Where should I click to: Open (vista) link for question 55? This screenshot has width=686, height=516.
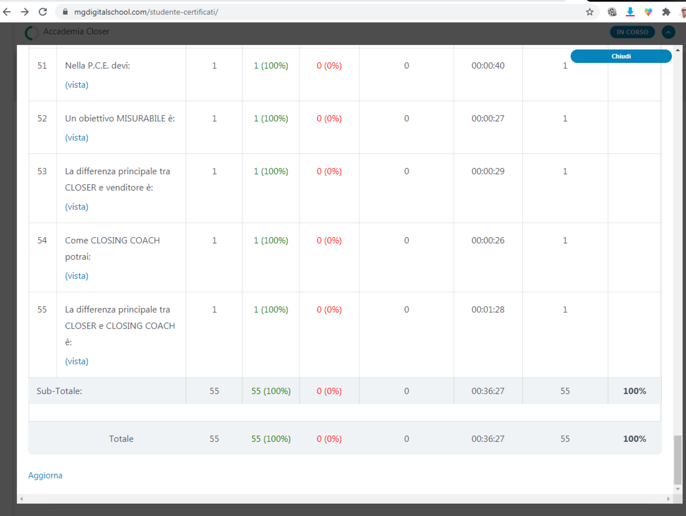[77, 361]
